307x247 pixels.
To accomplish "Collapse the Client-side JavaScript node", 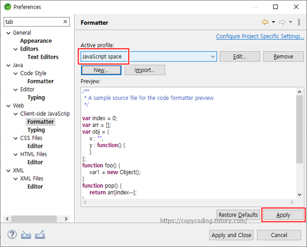I will 15,114.
